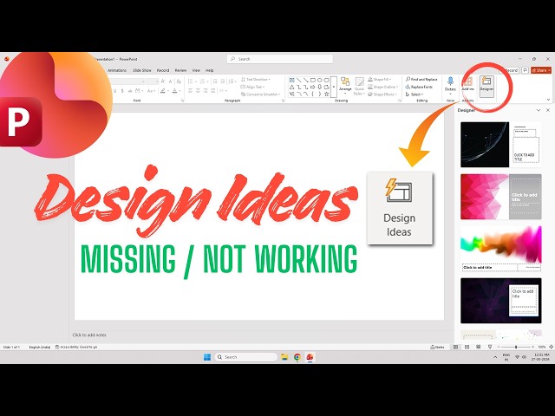The width and height of the screenshot is (555, 416).
Task: Click Replace Fonts
Action: (419, 87)
